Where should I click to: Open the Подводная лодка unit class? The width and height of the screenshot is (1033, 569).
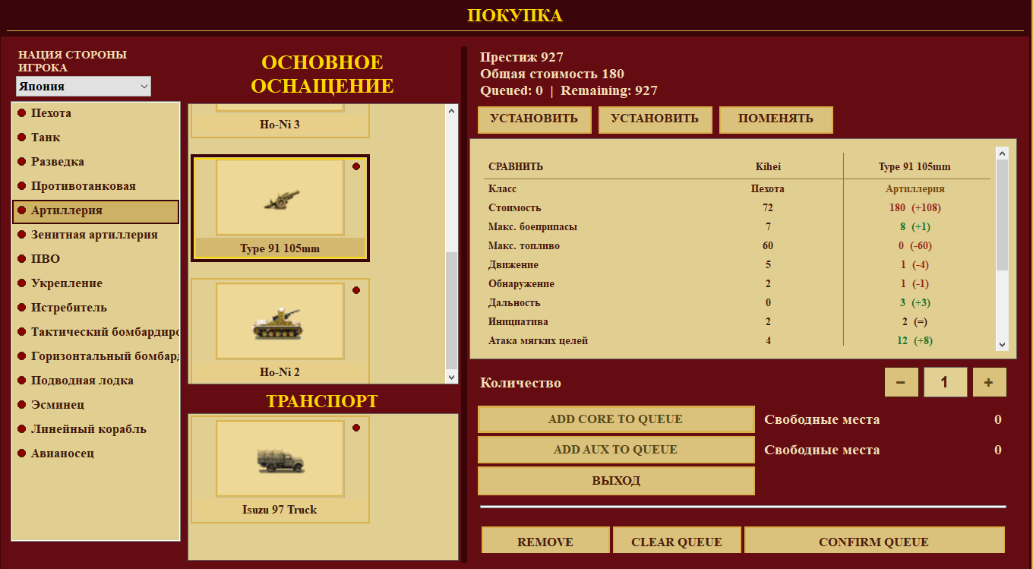click(x=96, y=381)
